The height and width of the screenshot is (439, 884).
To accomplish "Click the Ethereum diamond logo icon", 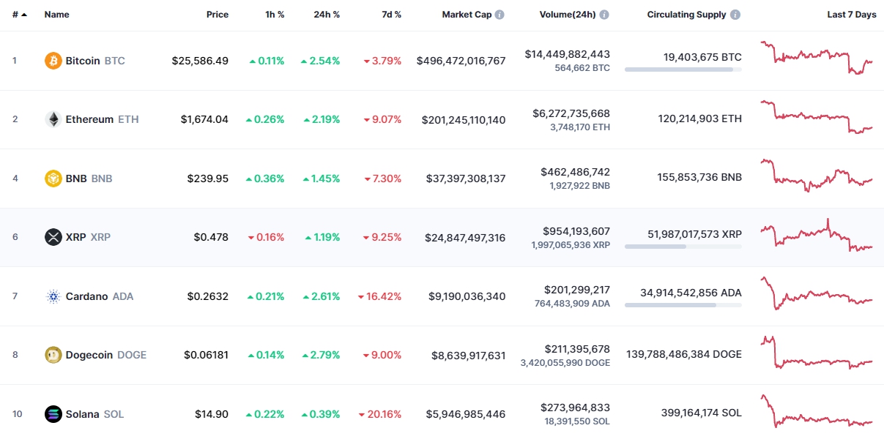I will tap(53, 119).
